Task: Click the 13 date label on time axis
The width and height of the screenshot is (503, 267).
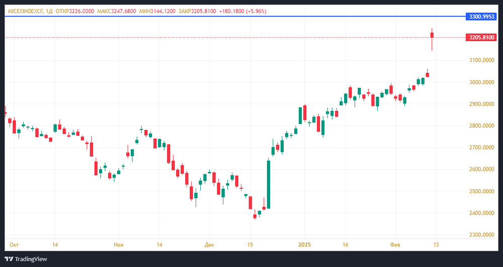Action: point(436,244)
